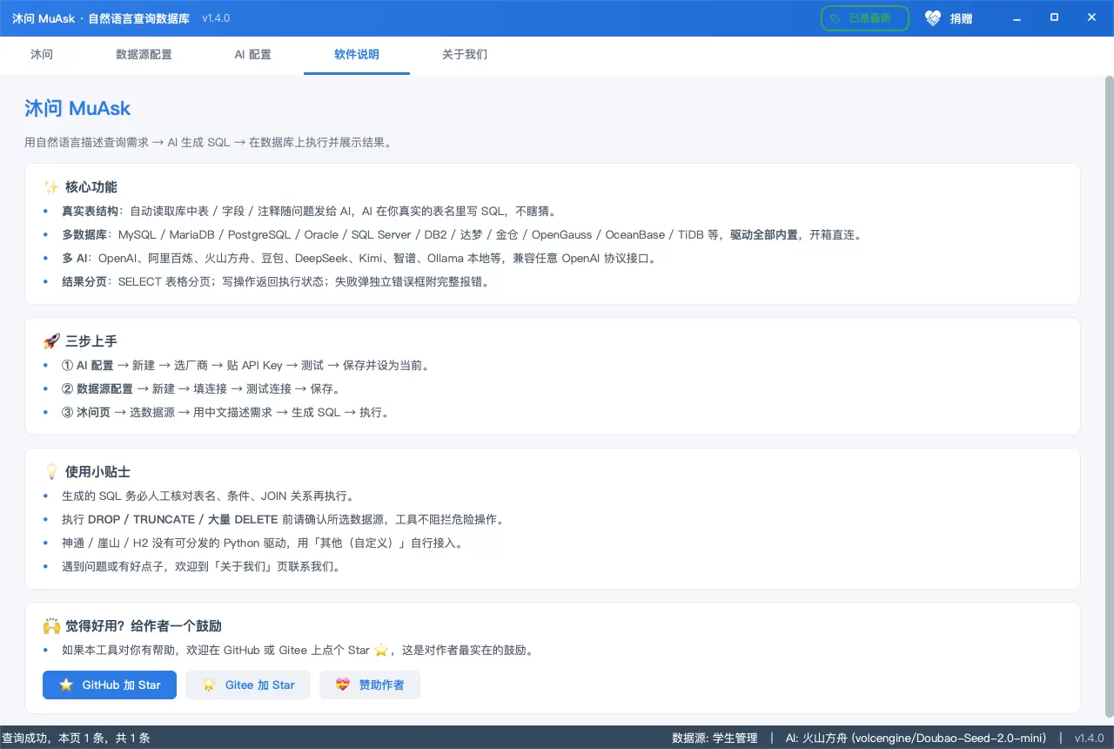Click the vertical scrollbar
The image size is (1114, 749).
(1109, 396)
